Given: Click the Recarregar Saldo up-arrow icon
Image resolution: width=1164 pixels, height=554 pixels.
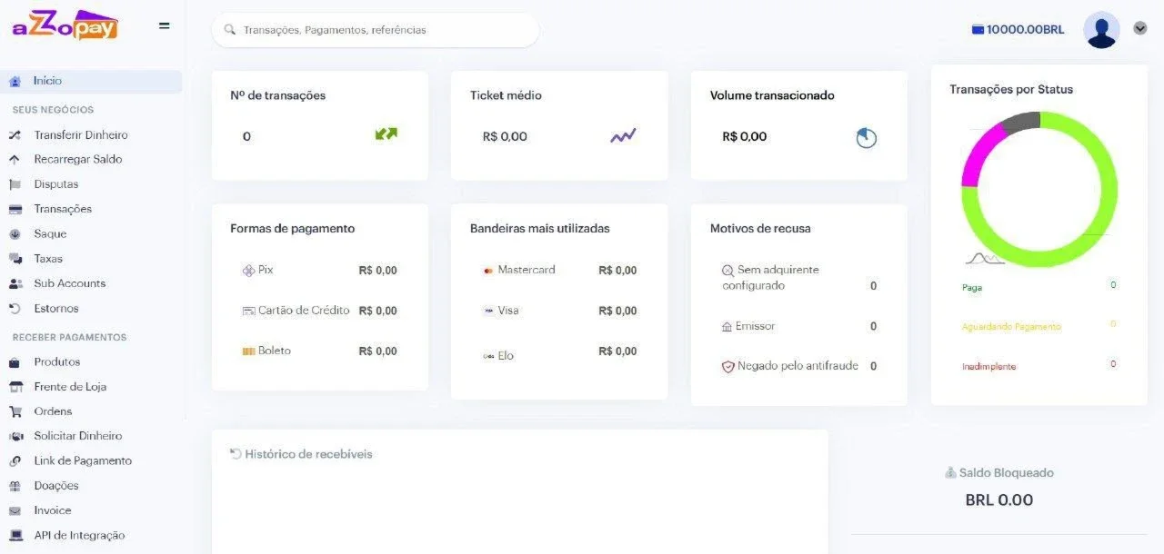Looking at the screenshot, I should click(15, 160).
